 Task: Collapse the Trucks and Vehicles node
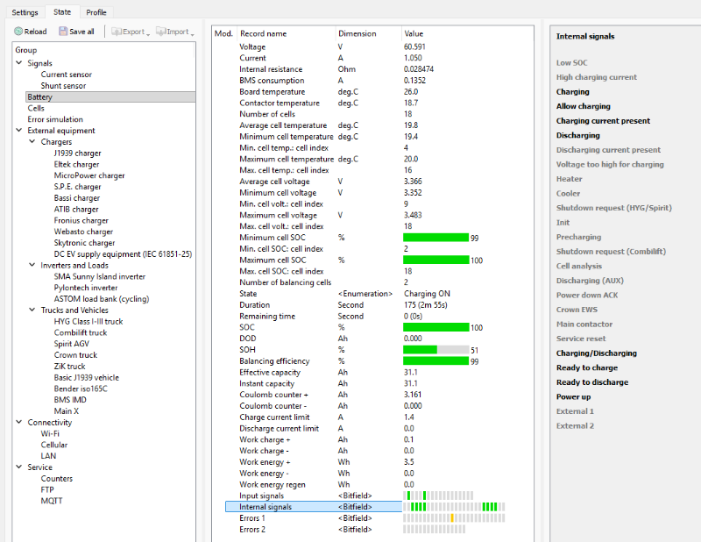(32, 310)
